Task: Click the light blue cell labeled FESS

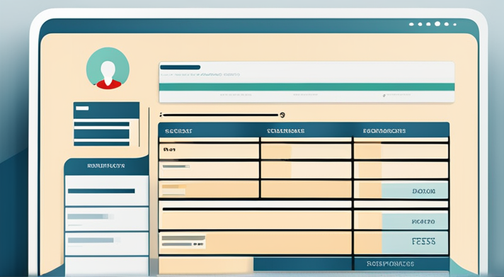Action: [415, 242]
